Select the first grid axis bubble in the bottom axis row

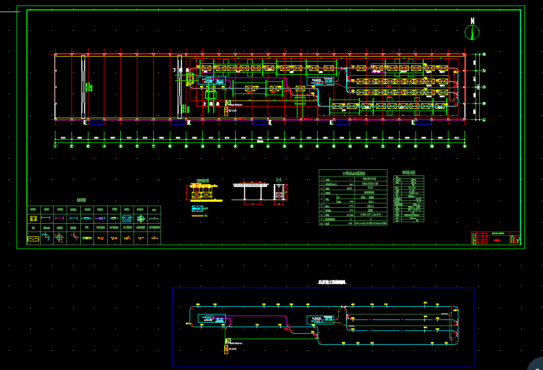point(56,146)
